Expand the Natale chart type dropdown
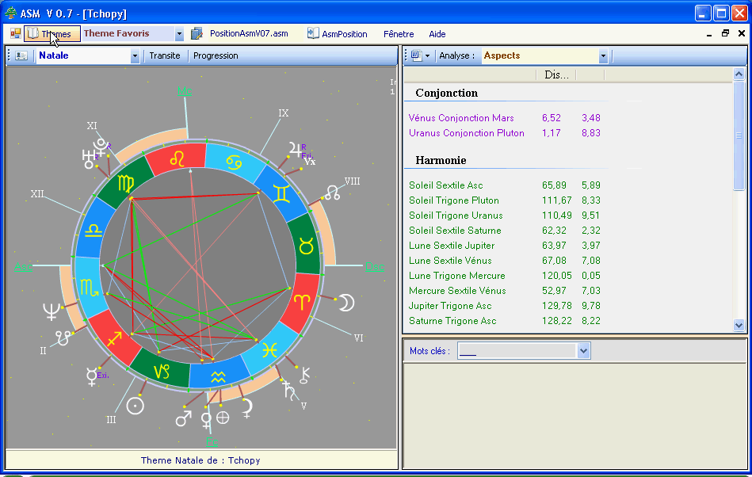The width and height of the screenshot is (752, 477). (135, 56)
